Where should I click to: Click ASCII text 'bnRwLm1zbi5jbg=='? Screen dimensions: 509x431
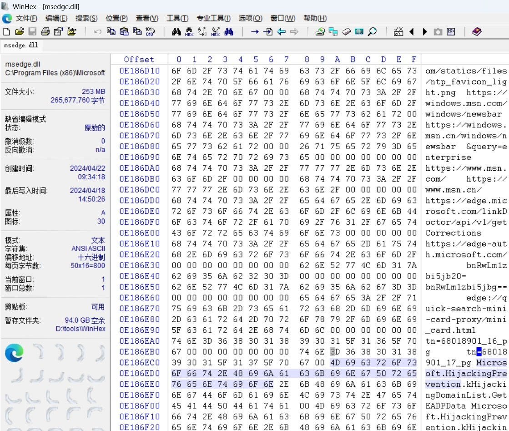click(466, 287)
